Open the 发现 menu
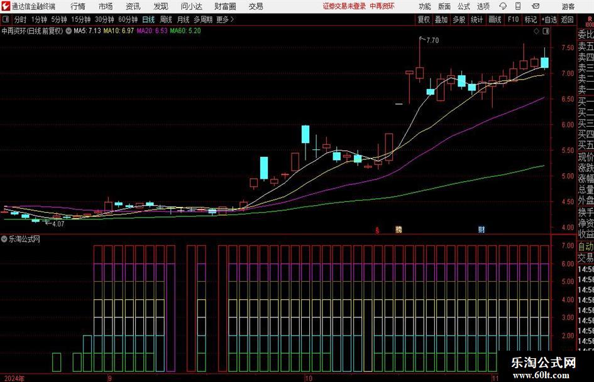Image resolution: width=594 pixels, height=382 pixels. [161, 6]
